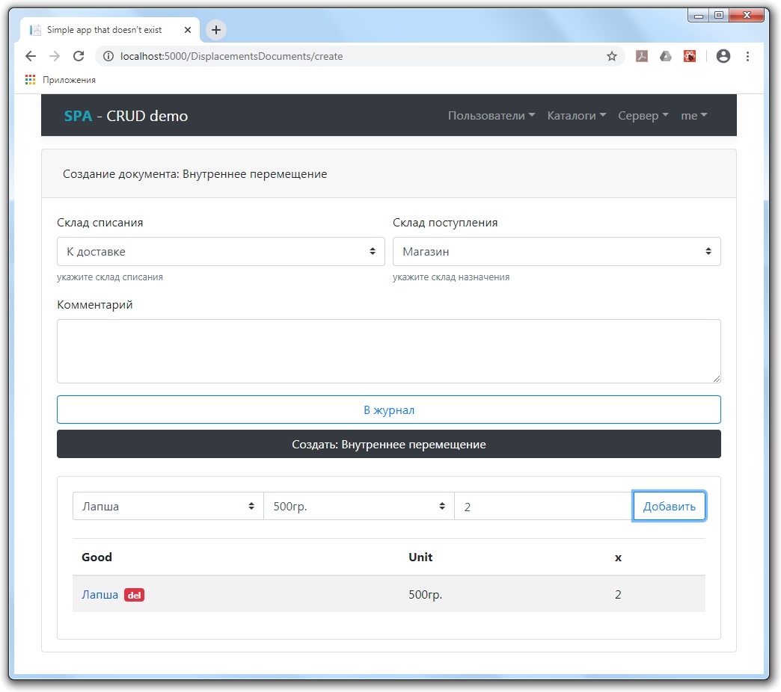Open the Лапша link in the table row
The height and width of the screenshot is (692, 781).
(99, 595)
